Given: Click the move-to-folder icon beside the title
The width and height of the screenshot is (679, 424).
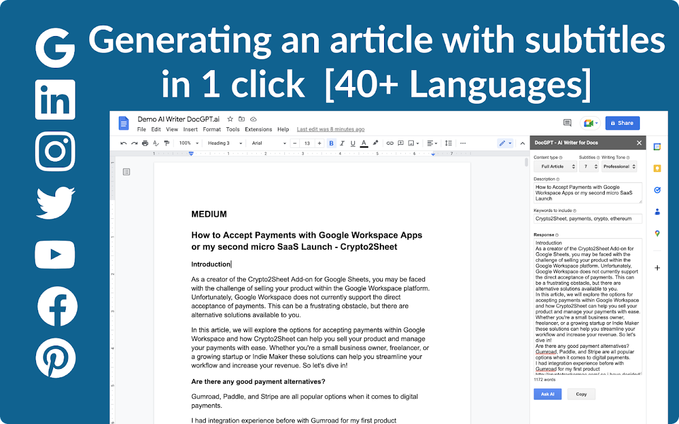Looking at the screenshot, I should (x=242, y=119).
